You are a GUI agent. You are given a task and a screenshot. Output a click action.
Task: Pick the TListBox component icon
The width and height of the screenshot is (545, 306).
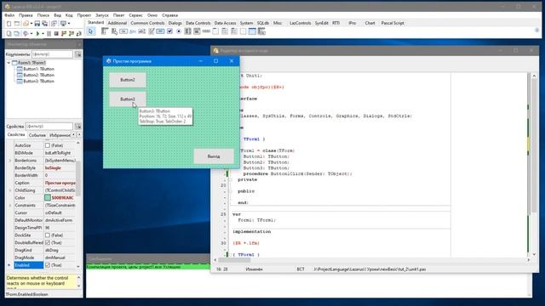click(x=187, y=31)
